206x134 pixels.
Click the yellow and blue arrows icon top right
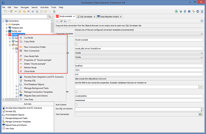[193, 11]
